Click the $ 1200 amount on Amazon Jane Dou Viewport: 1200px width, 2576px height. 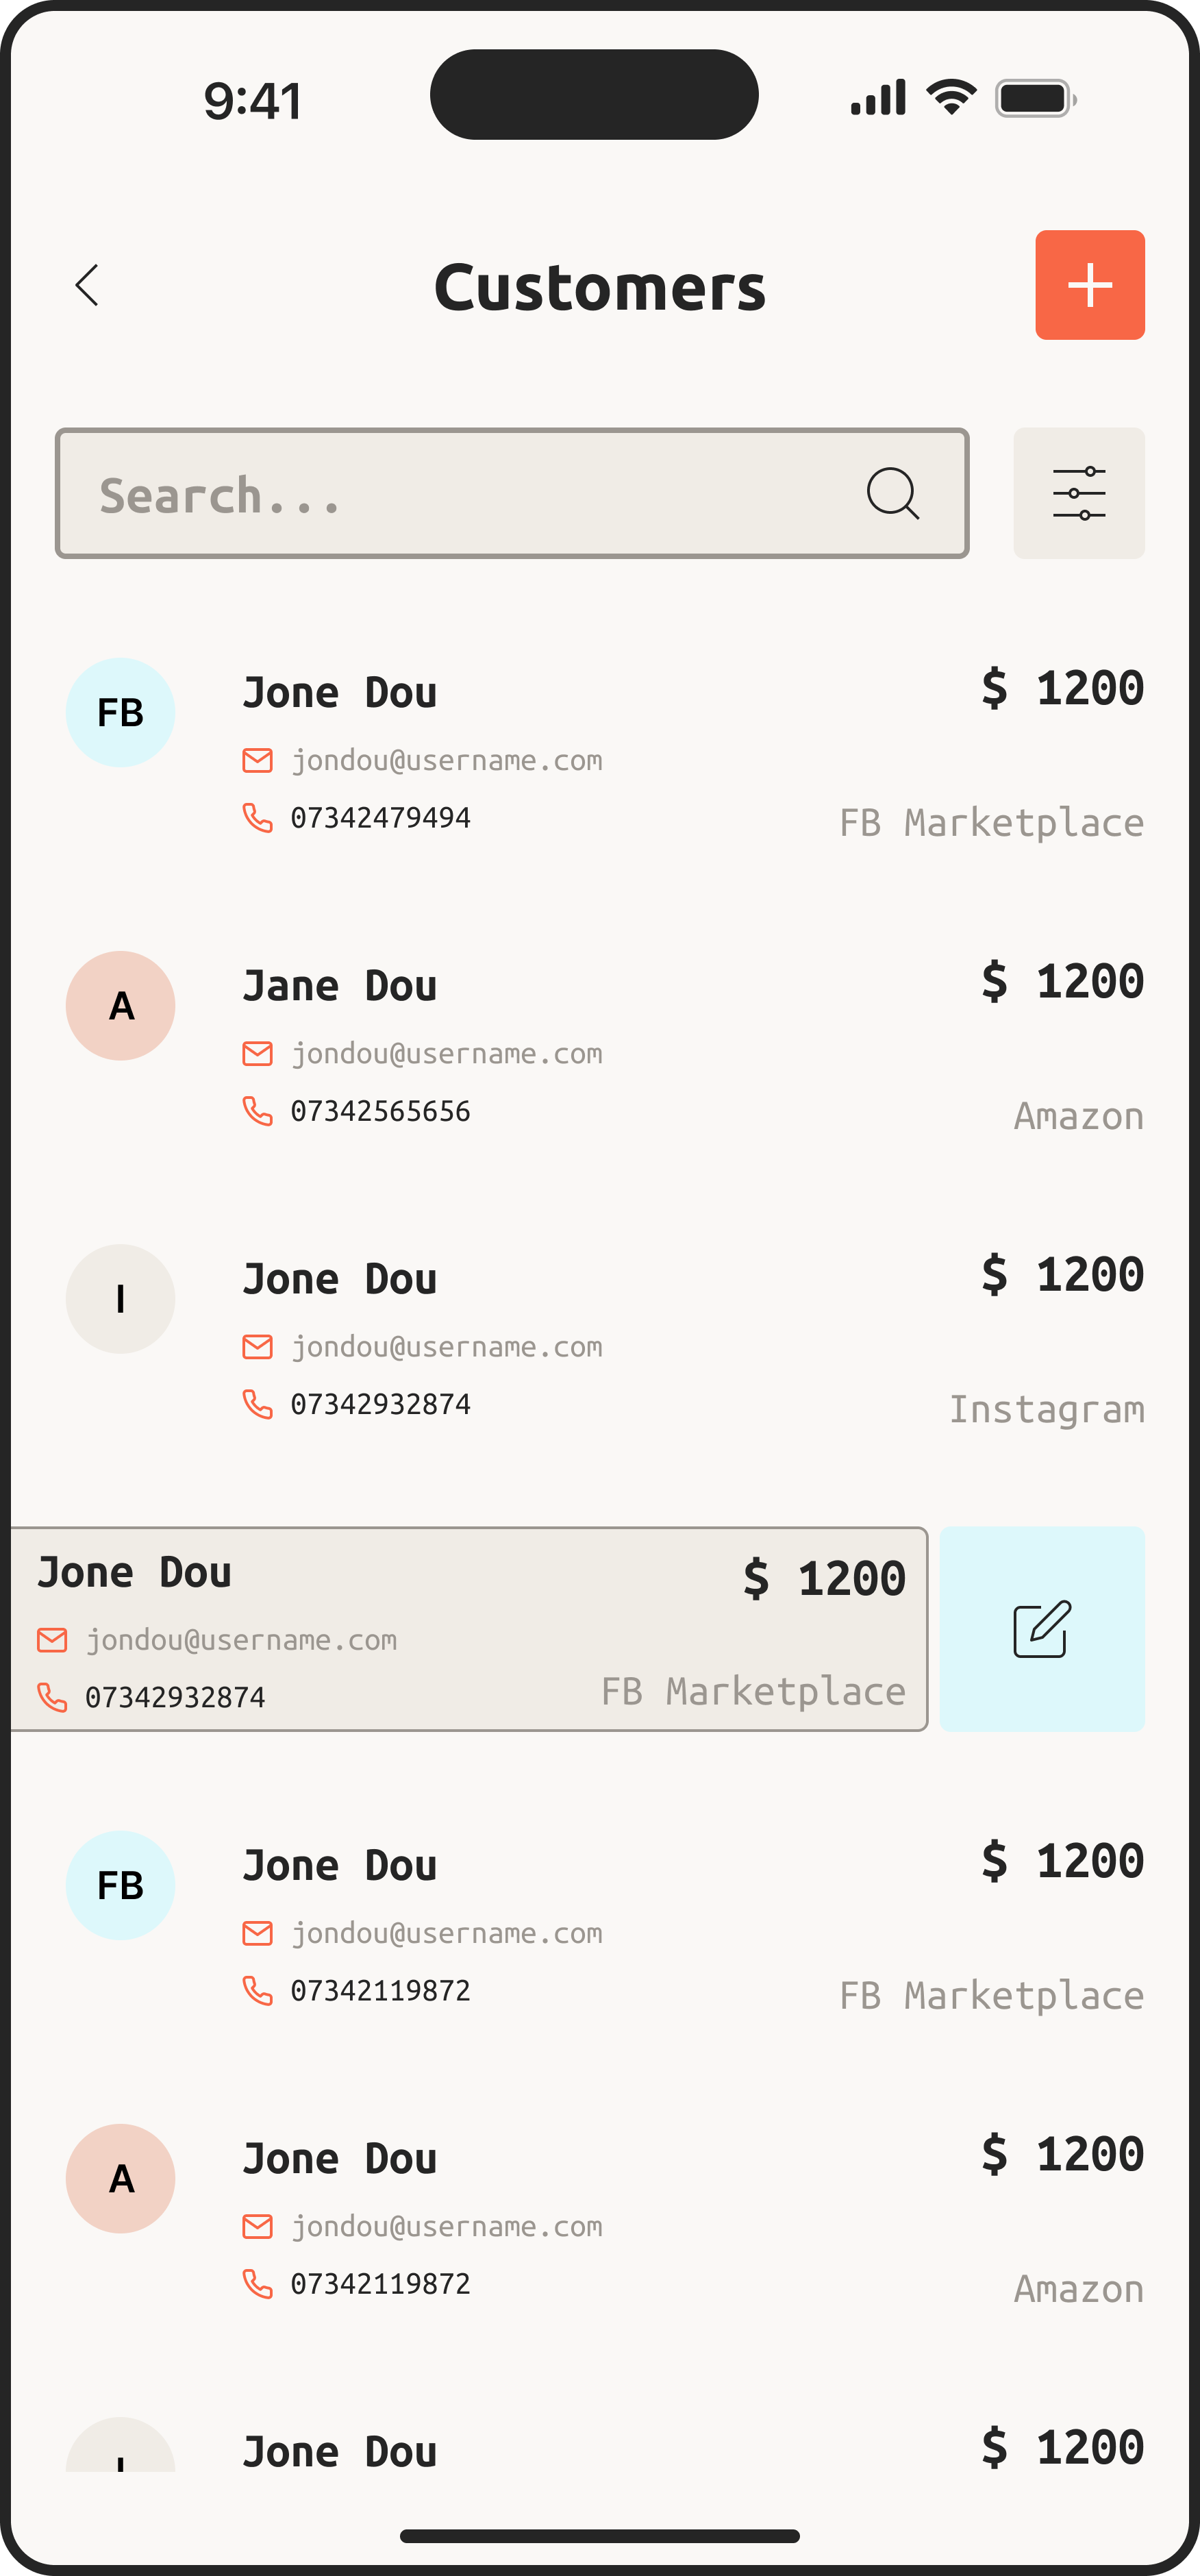1062,982
